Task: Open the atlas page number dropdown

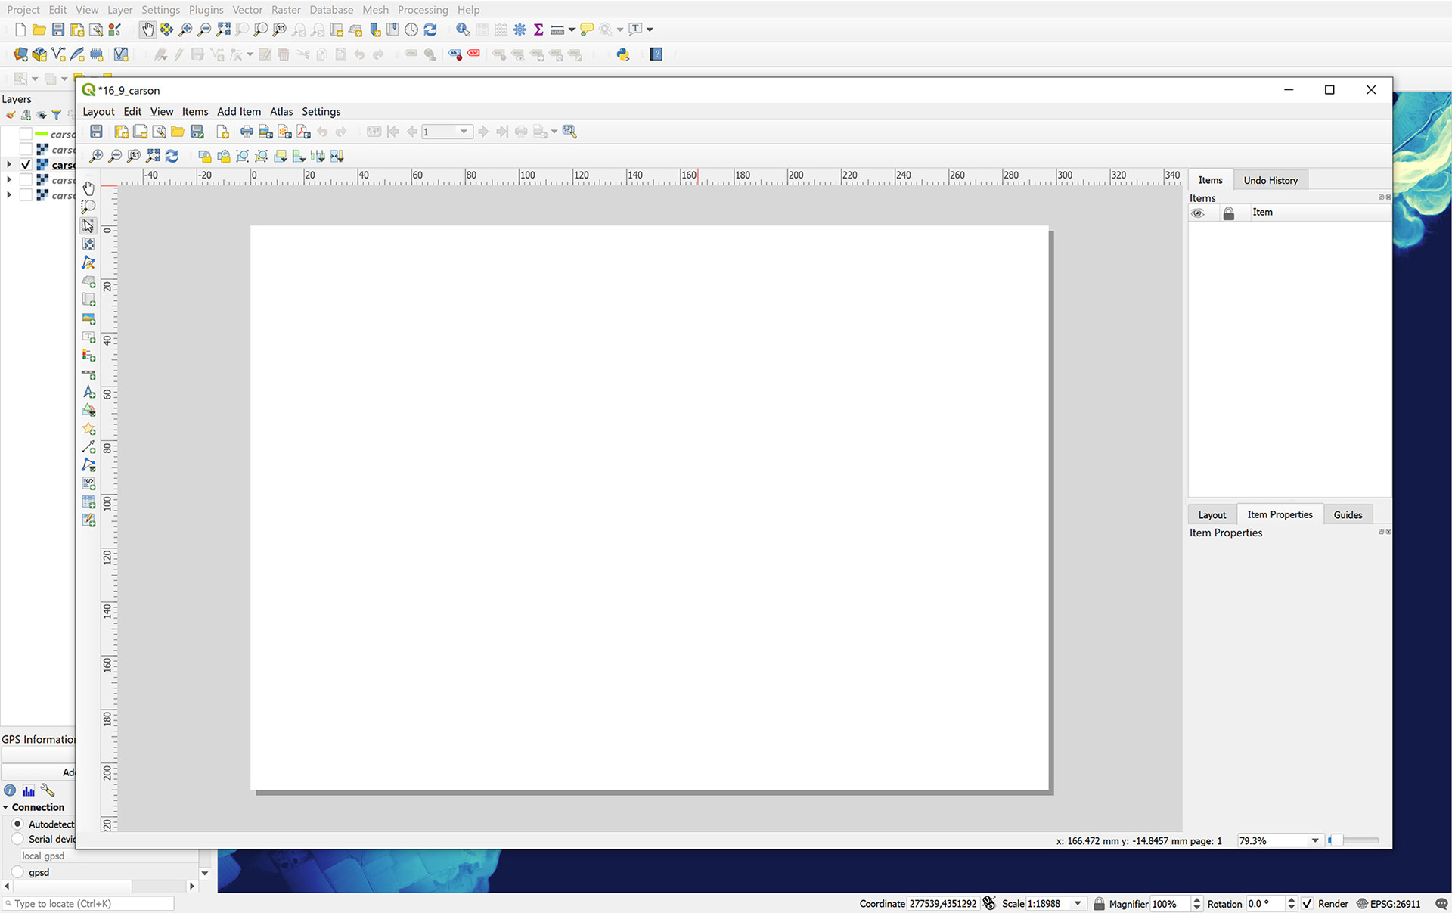Action: (464, 132)
